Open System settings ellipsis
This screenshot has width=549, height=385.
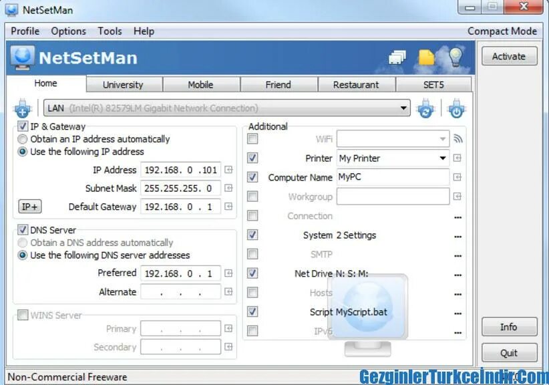click(457, 237)
